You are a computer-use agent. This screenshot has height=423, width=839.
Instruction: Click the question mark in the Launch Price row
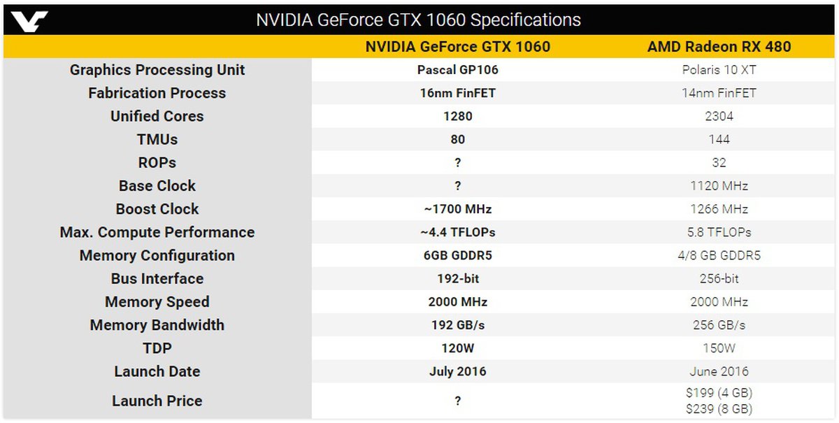458,401
